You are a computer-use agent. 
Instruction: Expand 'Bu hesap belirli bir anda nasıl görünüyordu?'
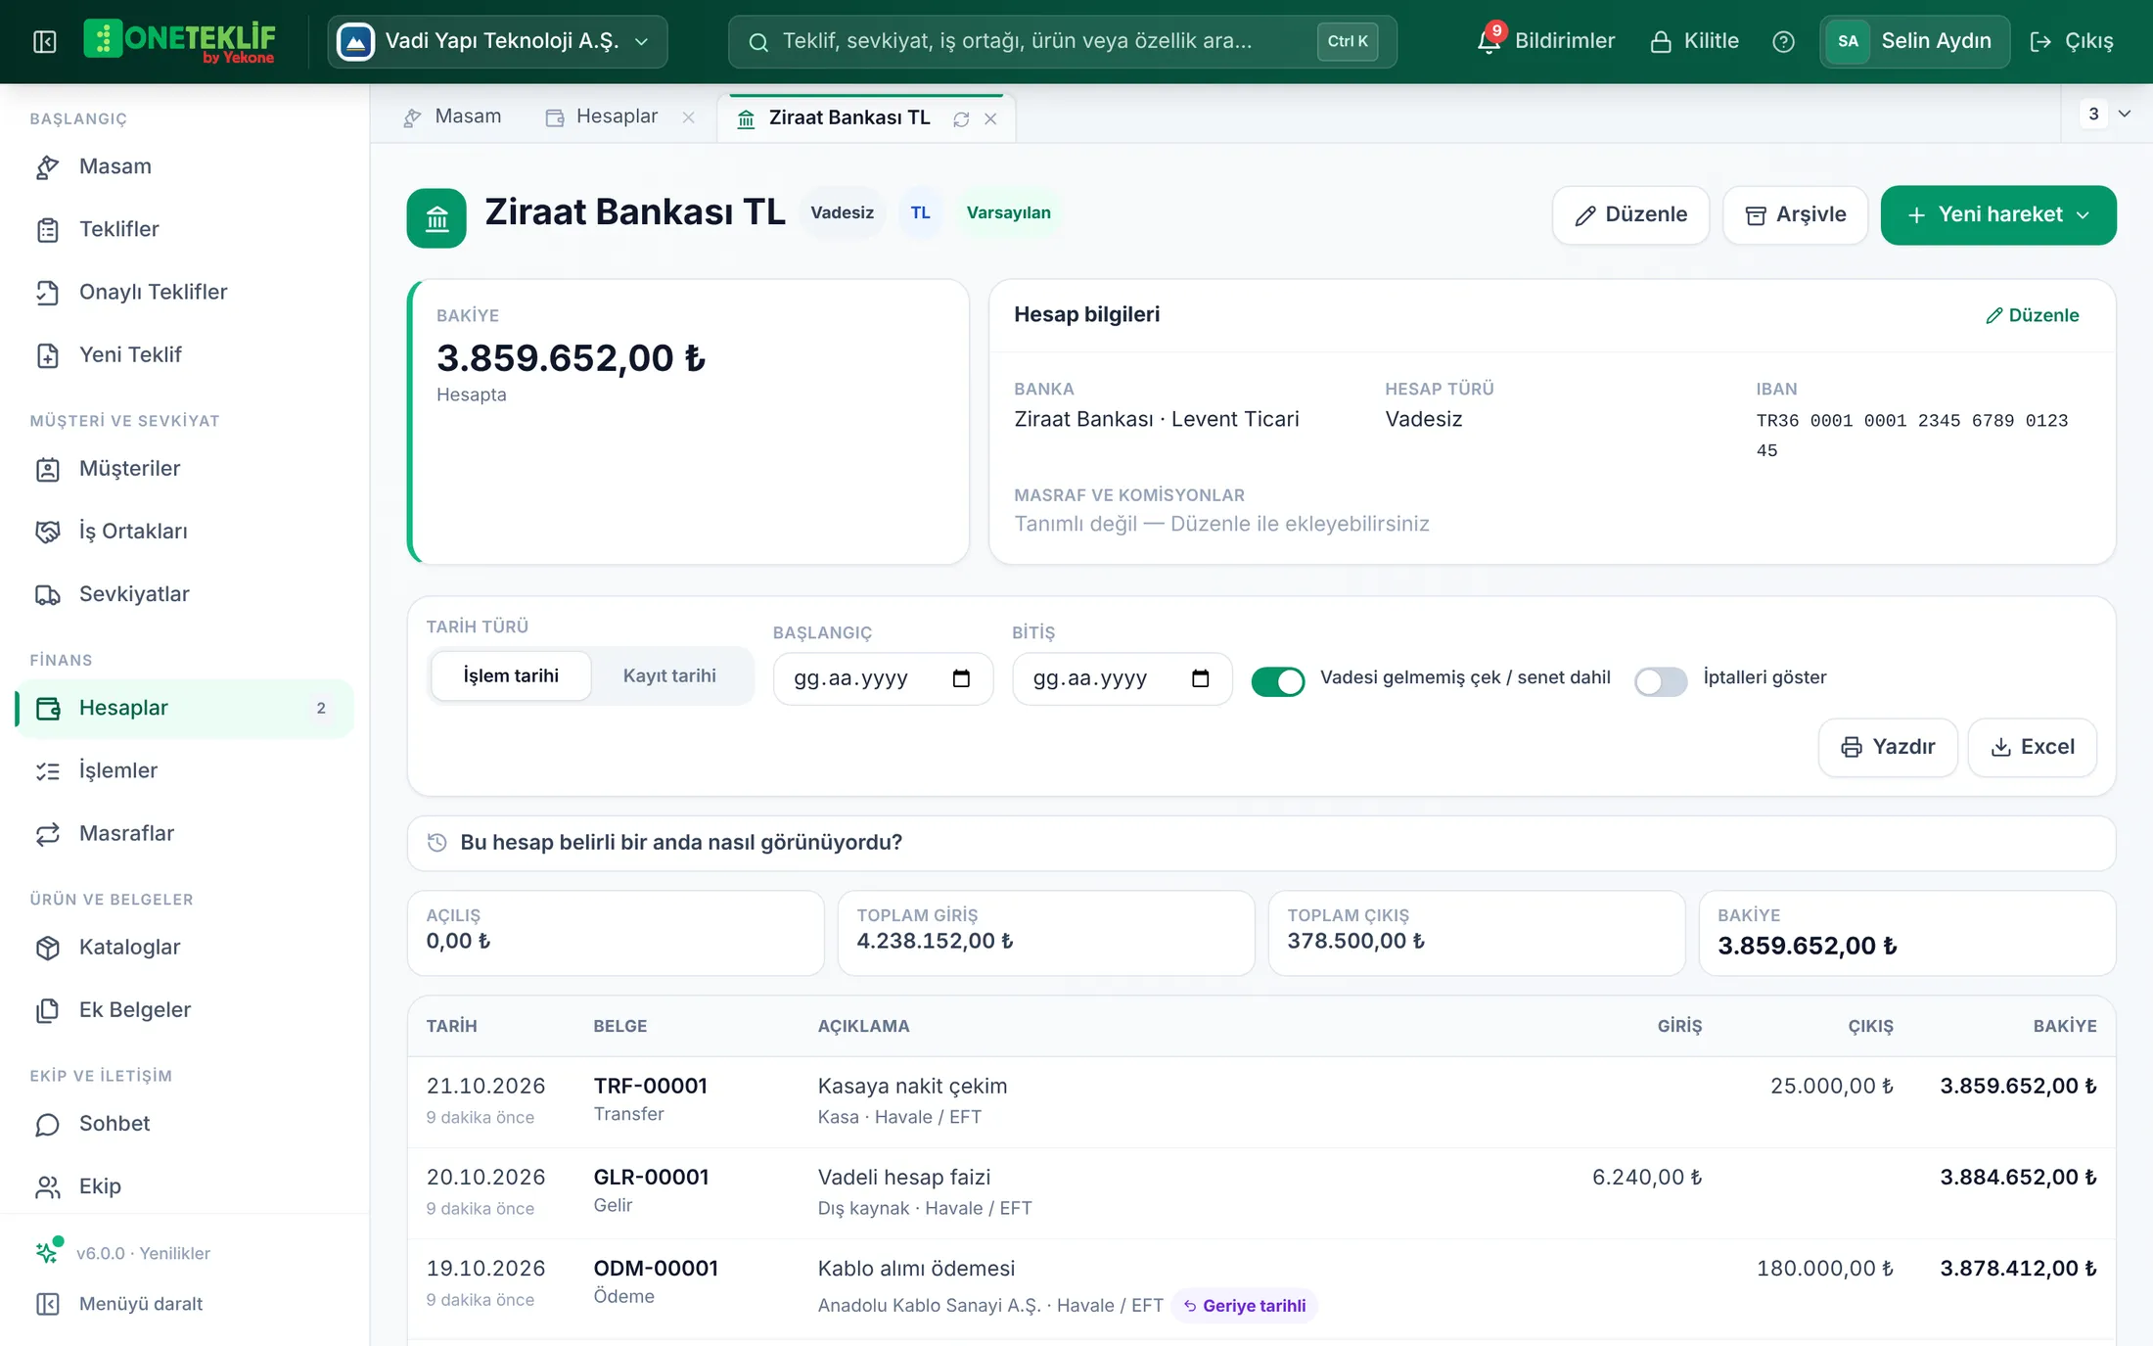pyautogui.click(x=1261, y=843)
